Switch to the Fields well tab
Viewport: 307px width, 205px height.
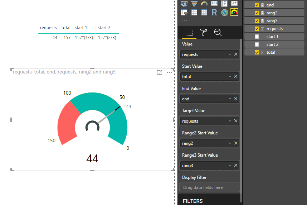189,32
